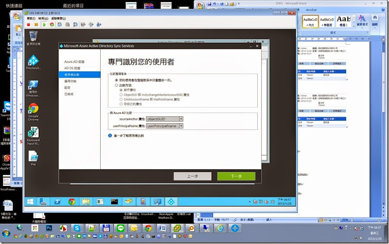Screen dimensions: 389x244
Task: Click the Start button in the DC2 taskbar
Action: click(x=30, y=202)
